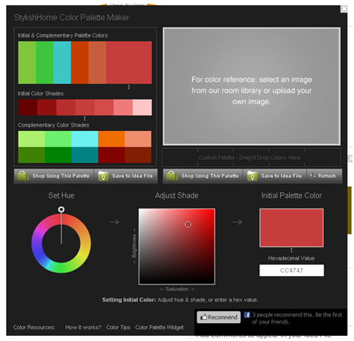Screen dimensions: 354x341
Task: Pick the darkest maroon Initial Color Shade
Action: pos(28,107)
